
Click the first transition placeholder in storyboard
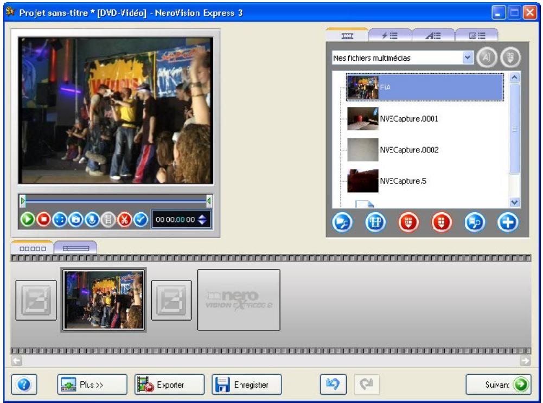pos(36,300)
